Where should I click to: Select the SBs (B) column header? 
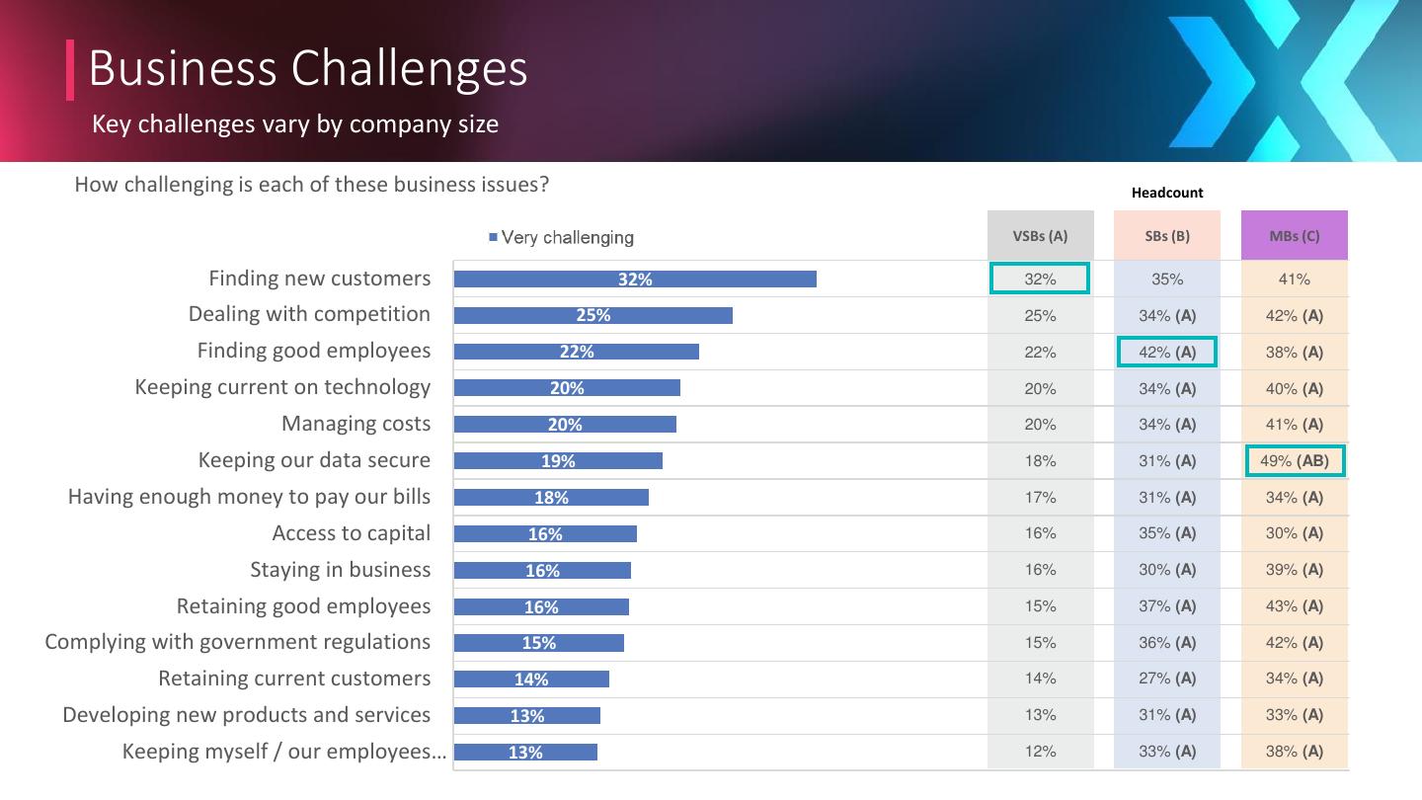[1166, 236]
